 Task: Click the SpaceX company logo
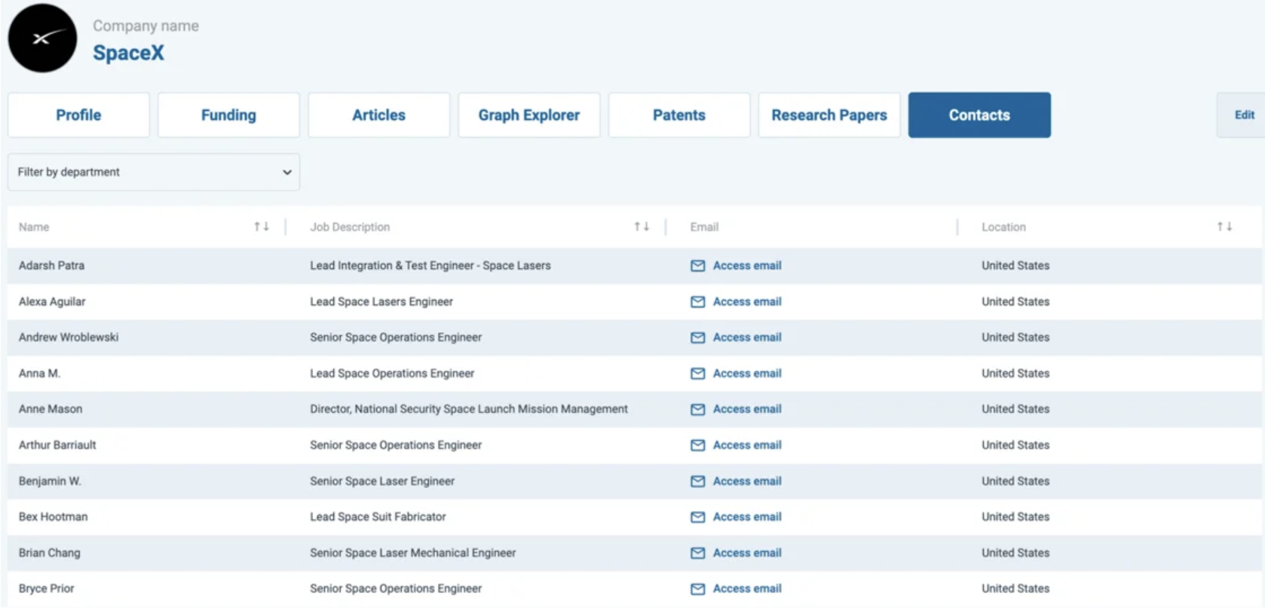[x=42, y=38]
